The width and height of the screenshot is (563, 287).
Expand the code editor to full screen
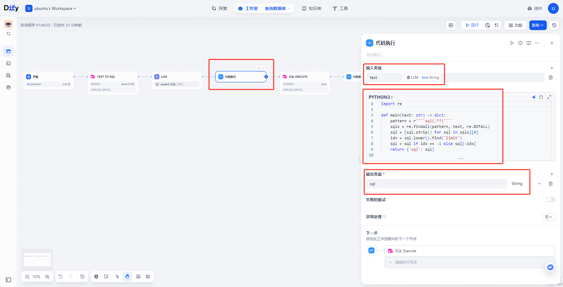pyautogui.click(x=549, y=97)
